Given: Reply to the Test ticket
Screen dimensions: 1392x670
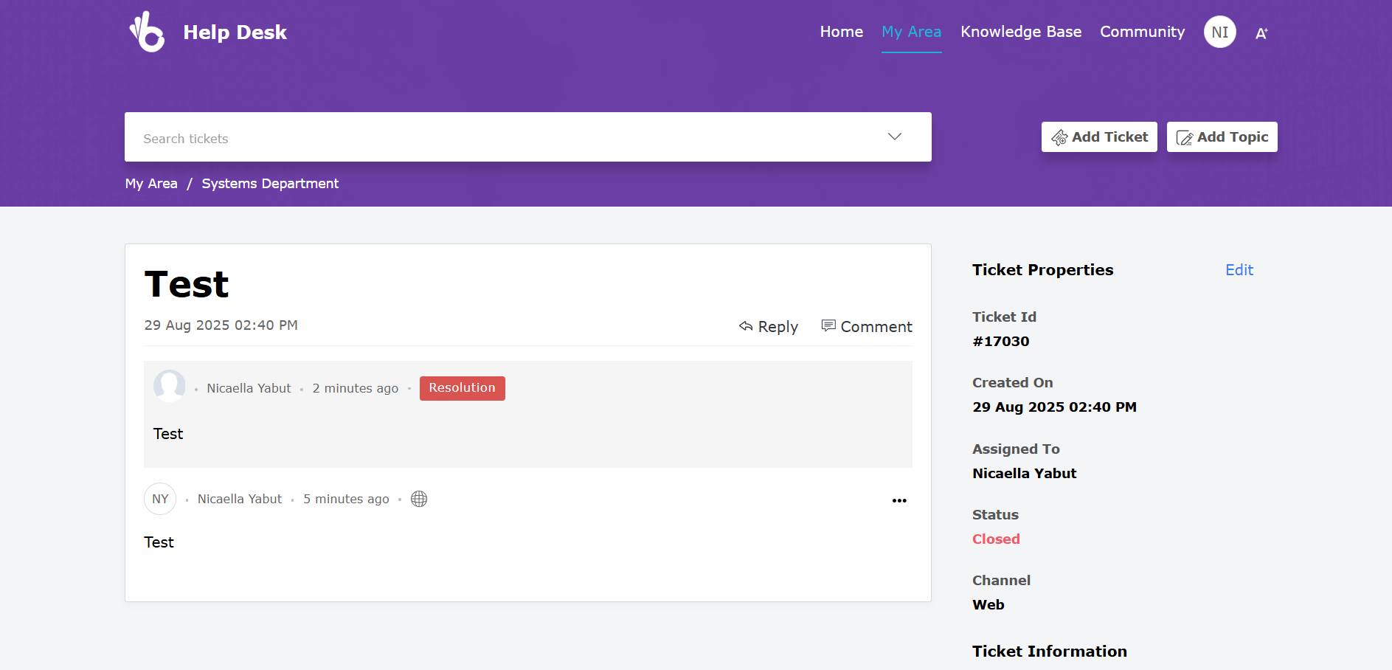Looking at the screenshot, I should pos(769,326).
